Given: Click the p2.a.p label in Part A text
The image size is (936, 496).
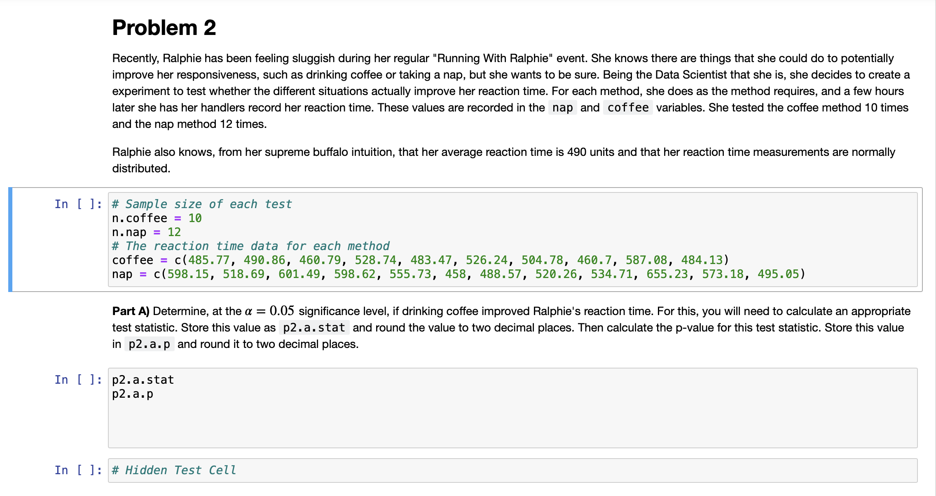Looking at the screenshot, I should [x=150, y=343].
